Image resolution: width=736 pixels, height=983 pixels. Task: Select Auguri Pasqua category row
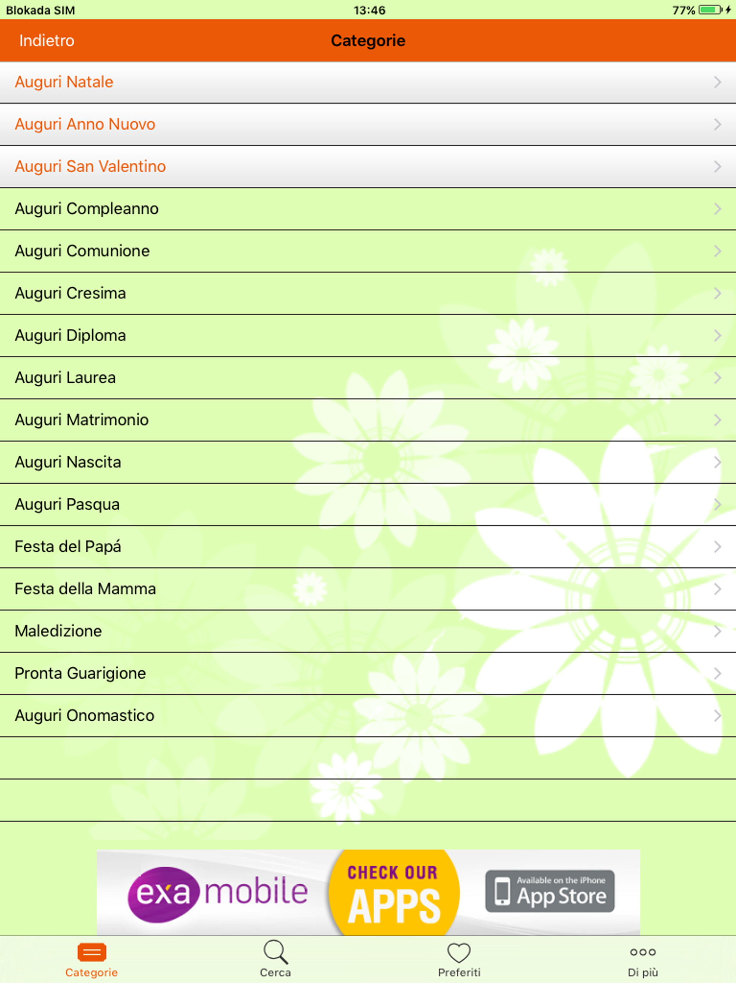(x=67, y=504)
